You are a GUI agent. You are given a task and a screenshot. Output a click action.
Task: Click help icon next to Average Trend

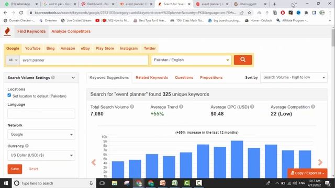click(x=181, y=107)
